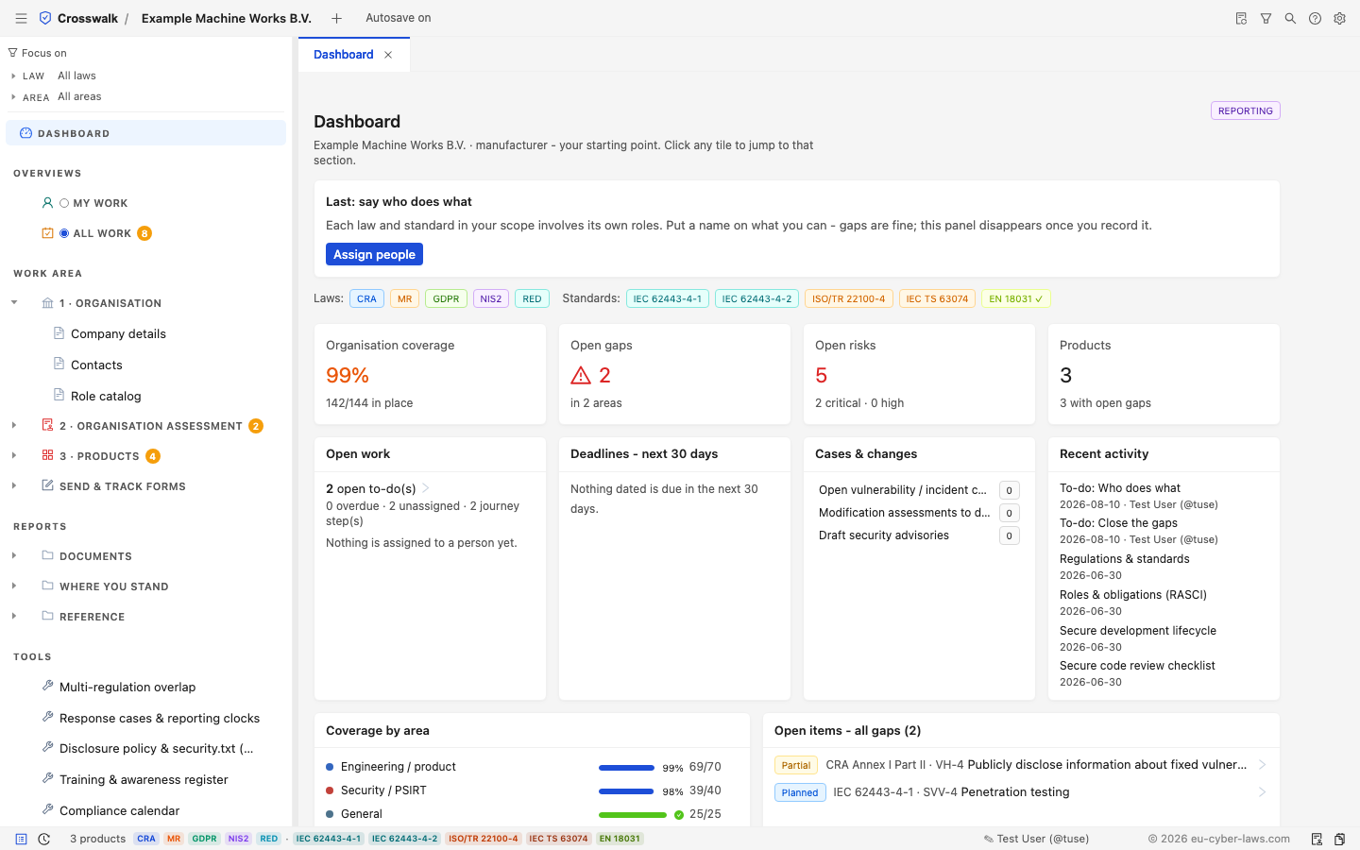
Task: Close the Dashboard tab
Action: [388, 55]
